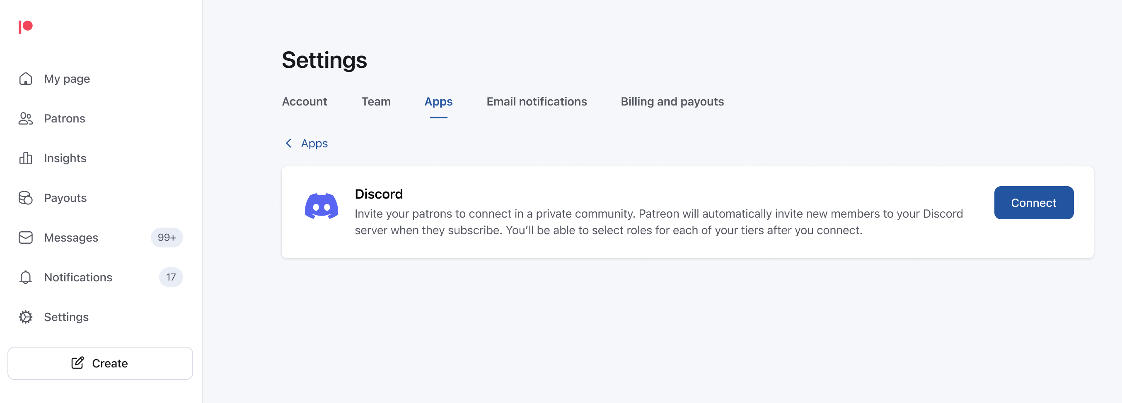The image size is (1122, 403).
Task: Click the 17 notifications count badge
Action: pos(171,277)
